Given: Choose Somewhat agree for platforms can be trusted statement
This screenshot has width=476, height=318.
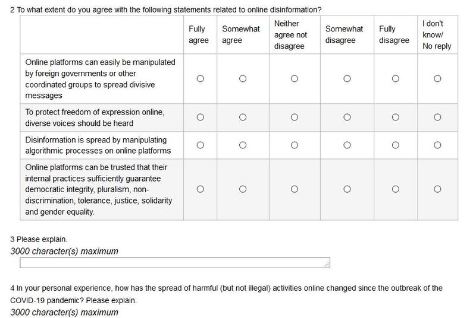Looking at the screenshot, I should coord(243,189).
